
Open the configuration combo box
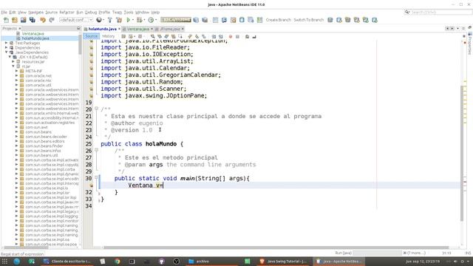[x=76, y=20]
